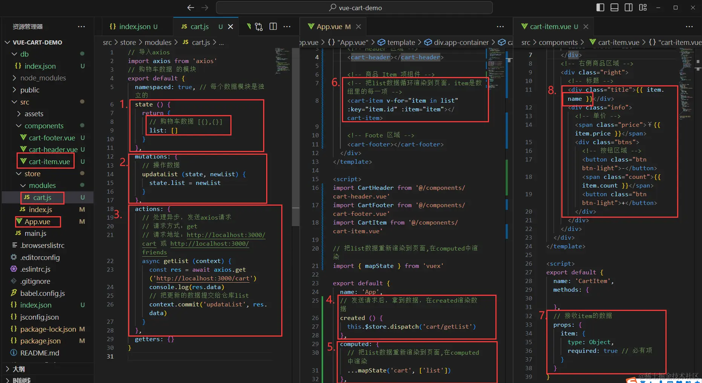Screen dimensions: 702x383
Task: Open explorer panel more actions menu
Action: [81, 26]
